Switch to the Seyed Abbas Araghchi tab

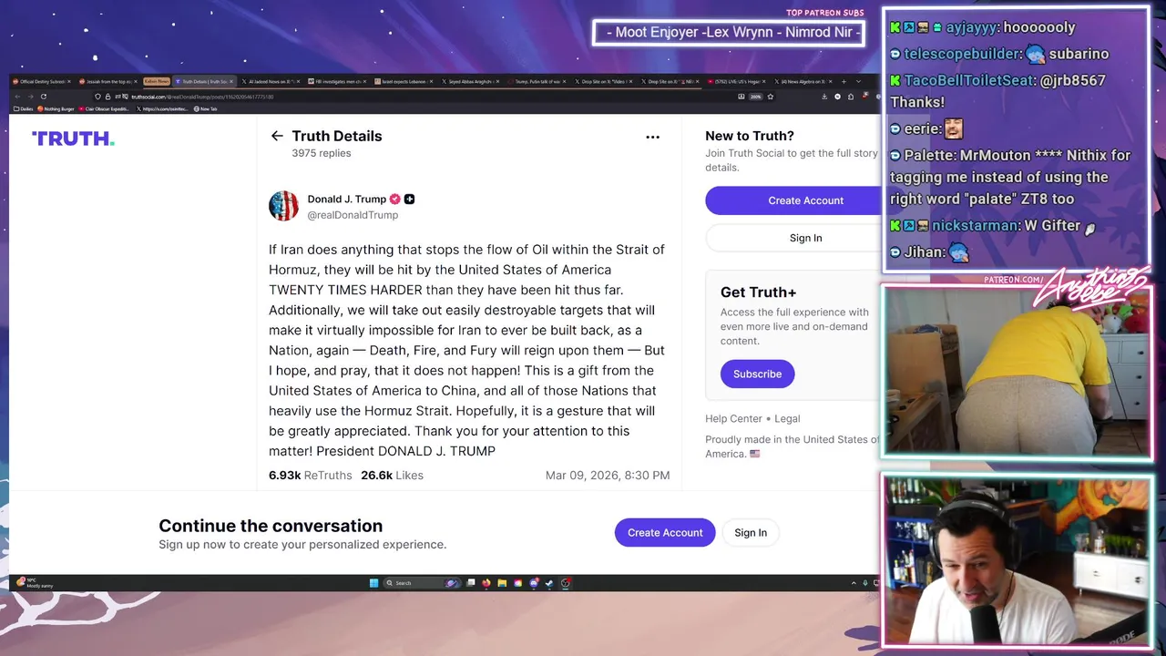[x=470, y=81]
